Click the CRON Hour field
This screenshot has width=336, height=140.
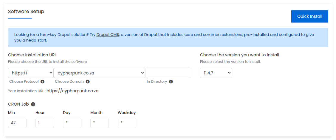click(x=45, y=123)
